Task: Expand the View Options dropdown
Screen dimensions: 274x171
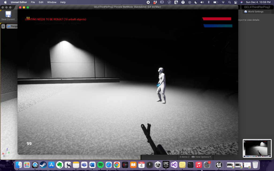Action: coord(201,157)
